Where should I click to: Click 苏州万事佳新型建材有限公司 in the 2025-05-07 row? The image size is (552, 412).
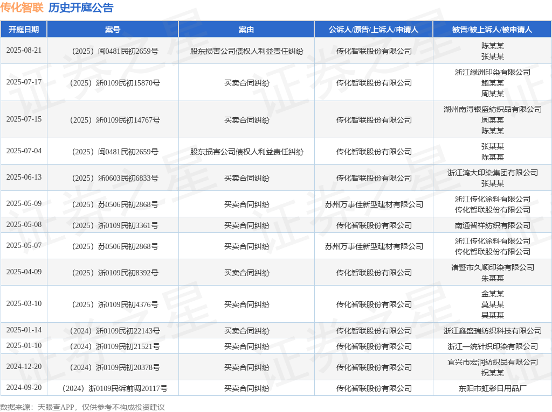374,246
